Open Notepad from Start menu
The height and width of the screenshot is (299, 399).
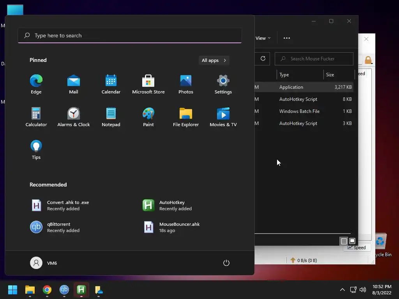[111, 117]
